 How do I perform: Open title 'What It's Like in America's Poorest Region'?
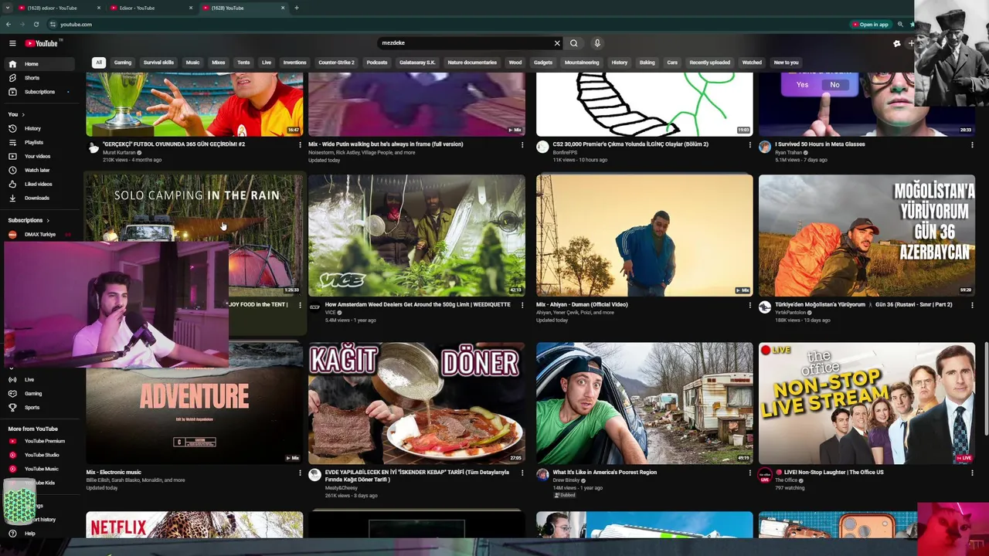coord(605,472)
